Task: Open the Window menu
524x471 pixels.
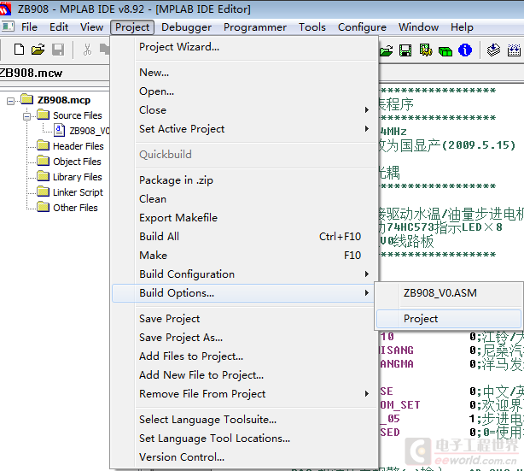Action: (418, 26)
